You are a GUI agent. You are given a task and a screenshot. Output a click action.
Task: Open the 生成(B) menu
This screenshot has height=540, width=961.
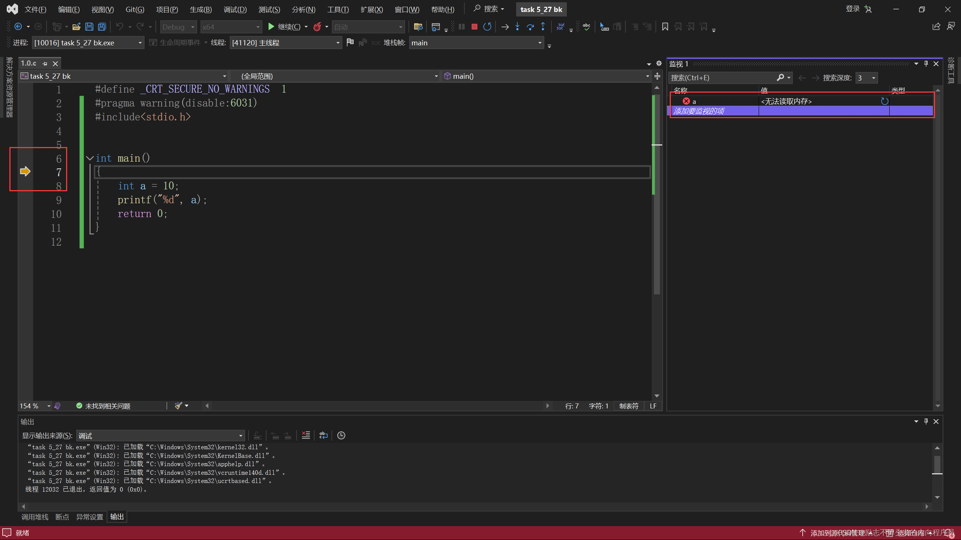[x=200, y=9]
